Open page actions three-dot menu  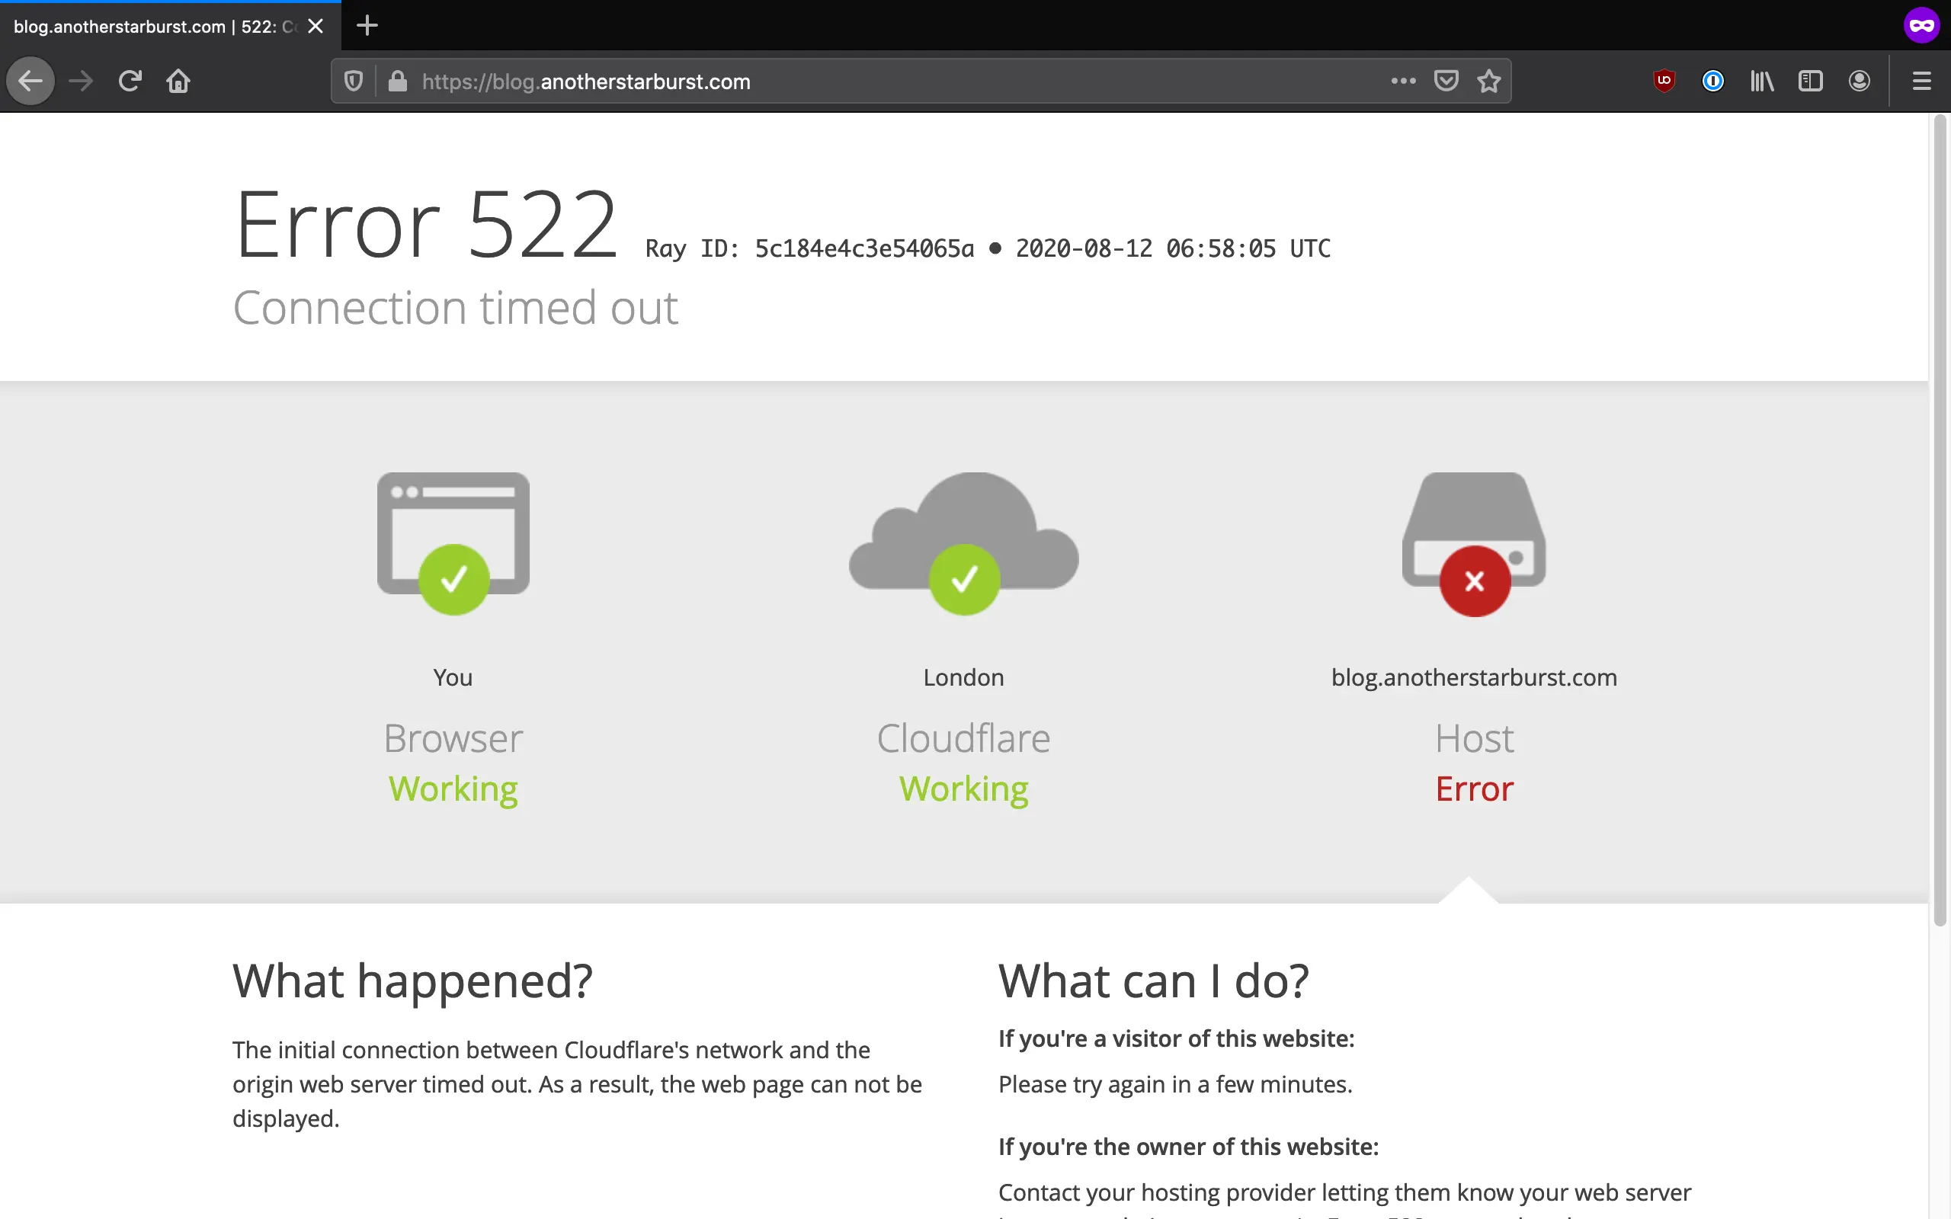coord(1404,81)
